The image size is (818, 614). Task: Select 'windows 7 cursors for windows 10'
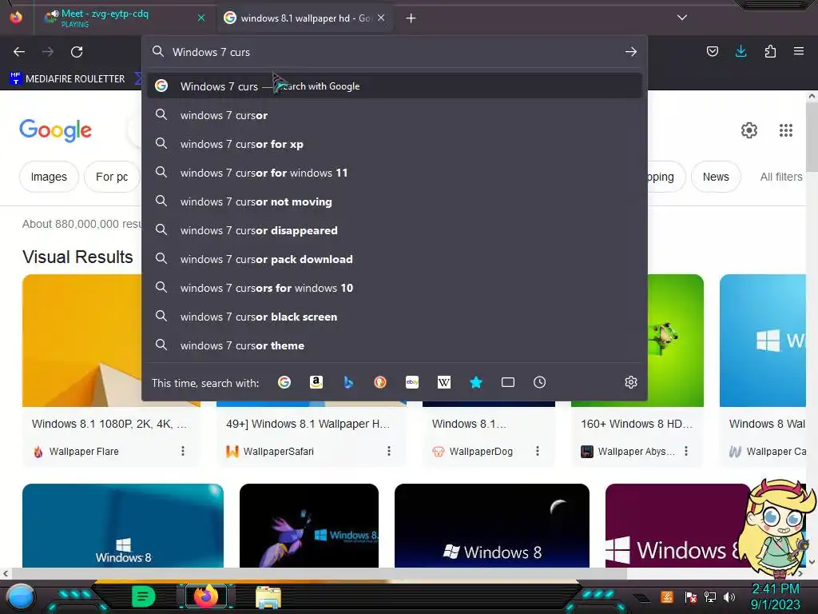pyautogui.click(x=395, y=288)
